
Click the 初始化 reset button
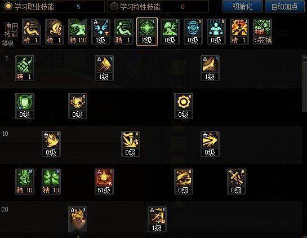[x=242, y=6]
